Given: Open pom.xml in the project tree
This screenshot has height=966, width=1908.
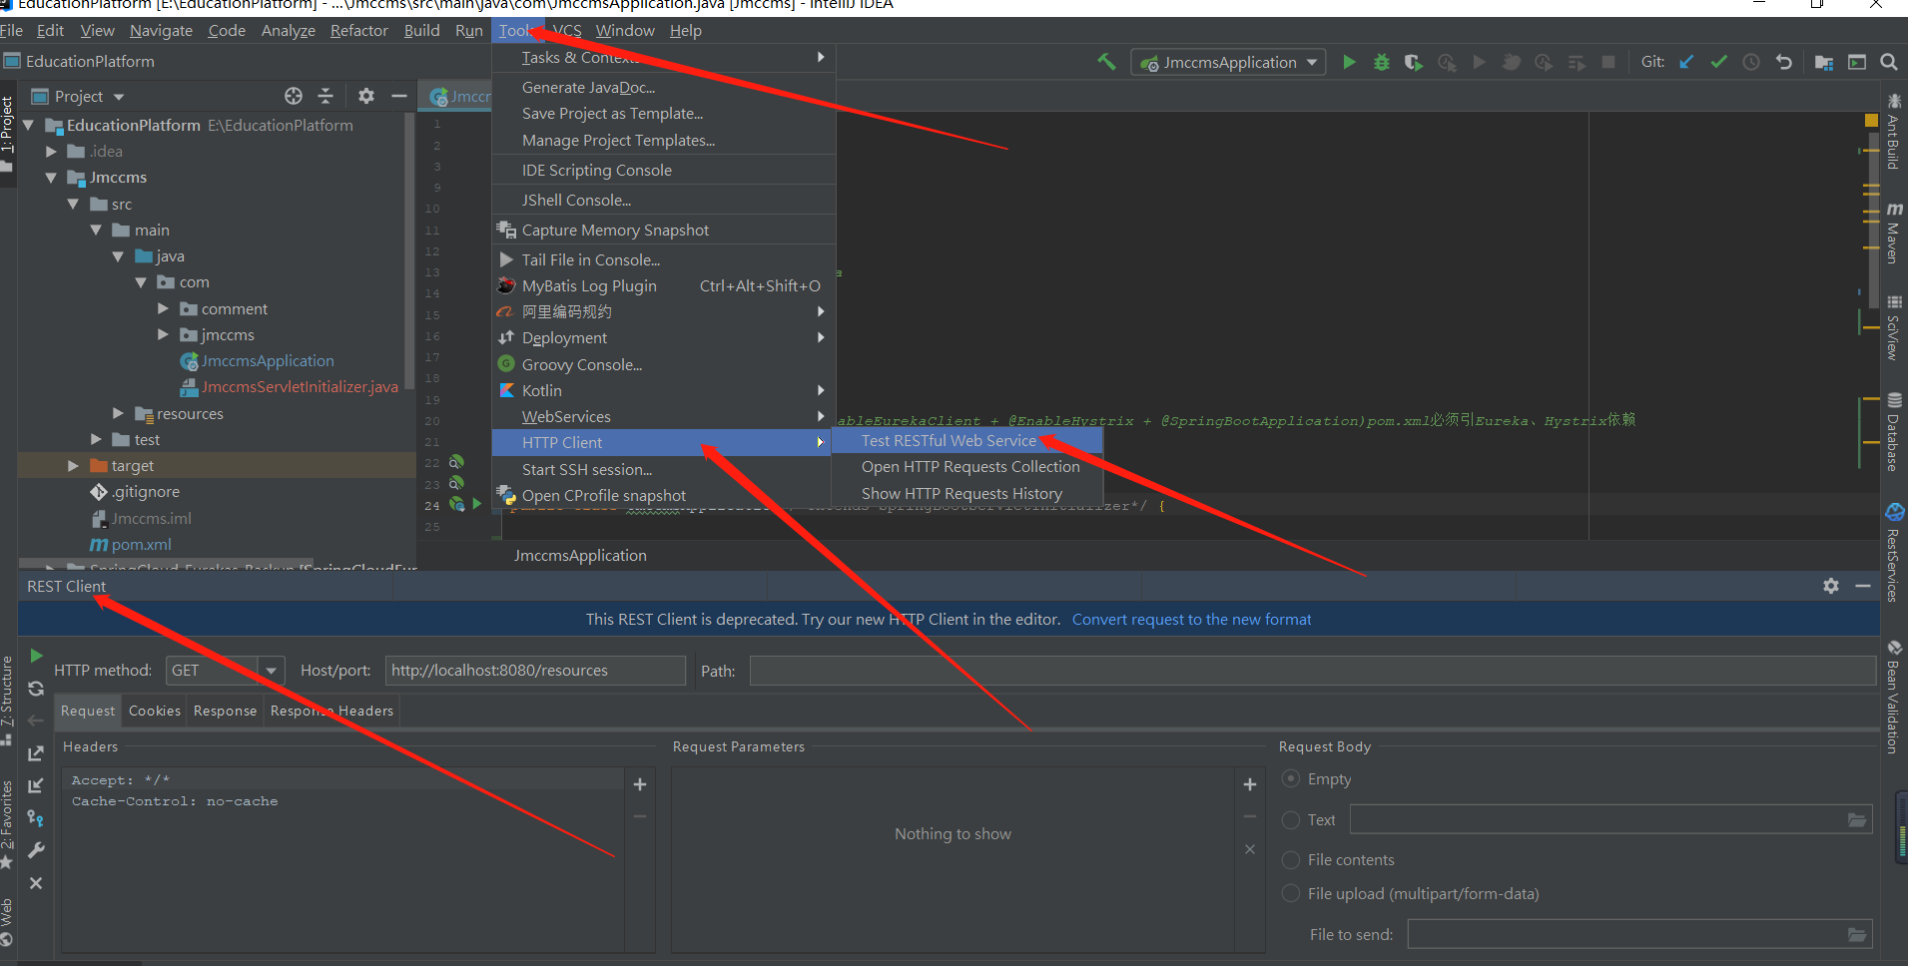Looking at the screenshot, I should pyautogui.click(x=141, y=544).
